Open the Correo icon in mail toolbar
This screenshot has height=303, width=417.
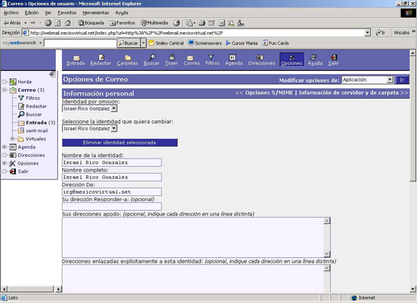tap(192, 60)
